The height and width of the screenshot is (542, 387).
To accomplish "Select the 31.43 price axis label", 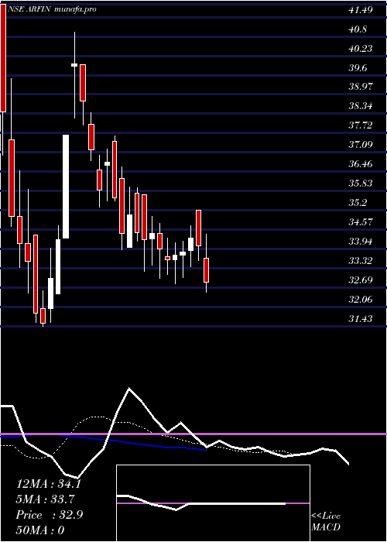I will [361, 319].
